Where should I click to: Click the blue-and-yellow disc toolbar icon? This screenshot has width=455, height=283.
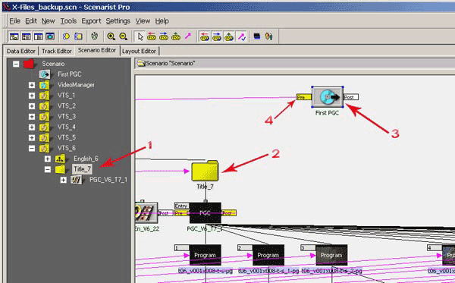point(66,36)
